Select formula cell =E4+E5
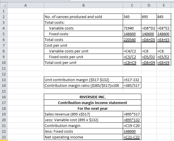This screenshot has width=174, height=141. (x=164, y=40)
